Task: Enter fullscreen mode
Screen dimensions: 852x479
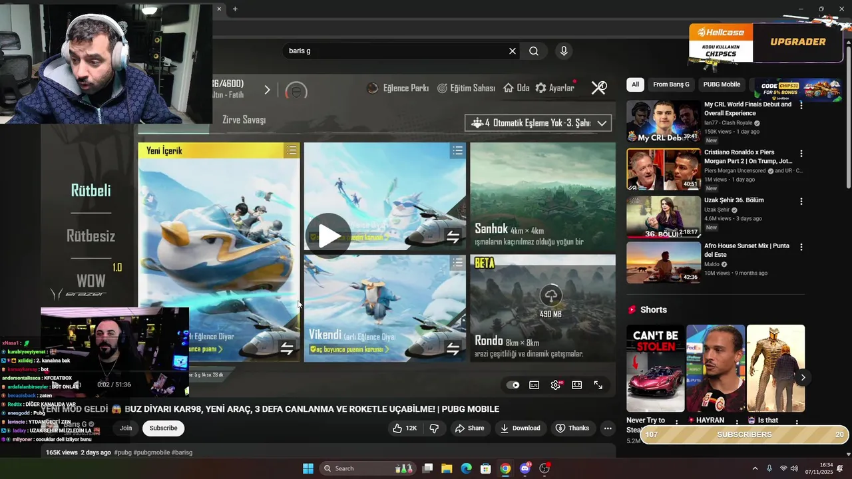Action: (x=598, y=385)
